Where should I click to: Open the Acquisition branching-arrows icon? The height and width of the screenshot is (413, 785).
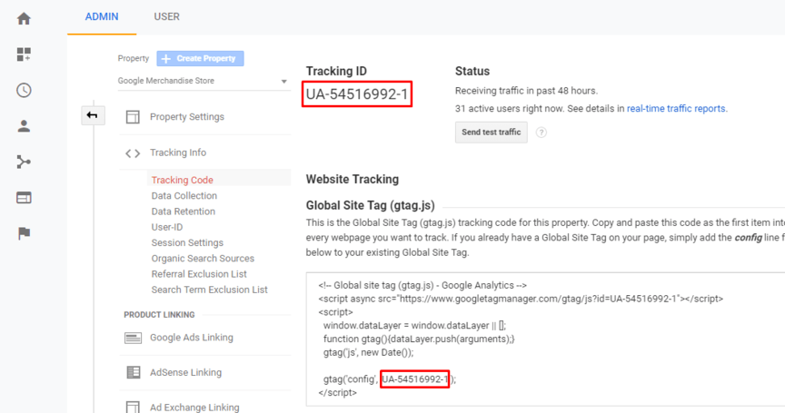click(x=24, y=162)
